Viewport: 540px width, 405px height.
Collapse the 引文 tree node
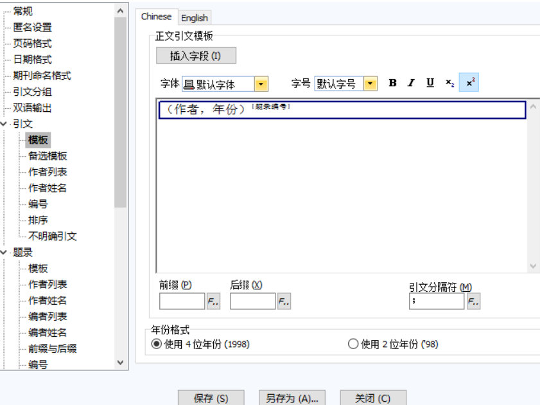[5, 124]
